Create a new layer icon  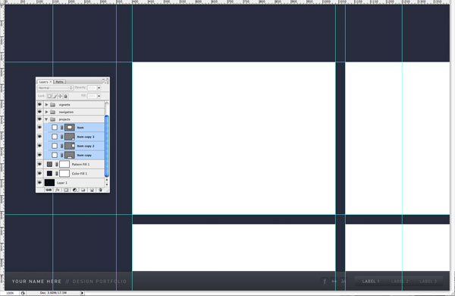coord(92,190)
